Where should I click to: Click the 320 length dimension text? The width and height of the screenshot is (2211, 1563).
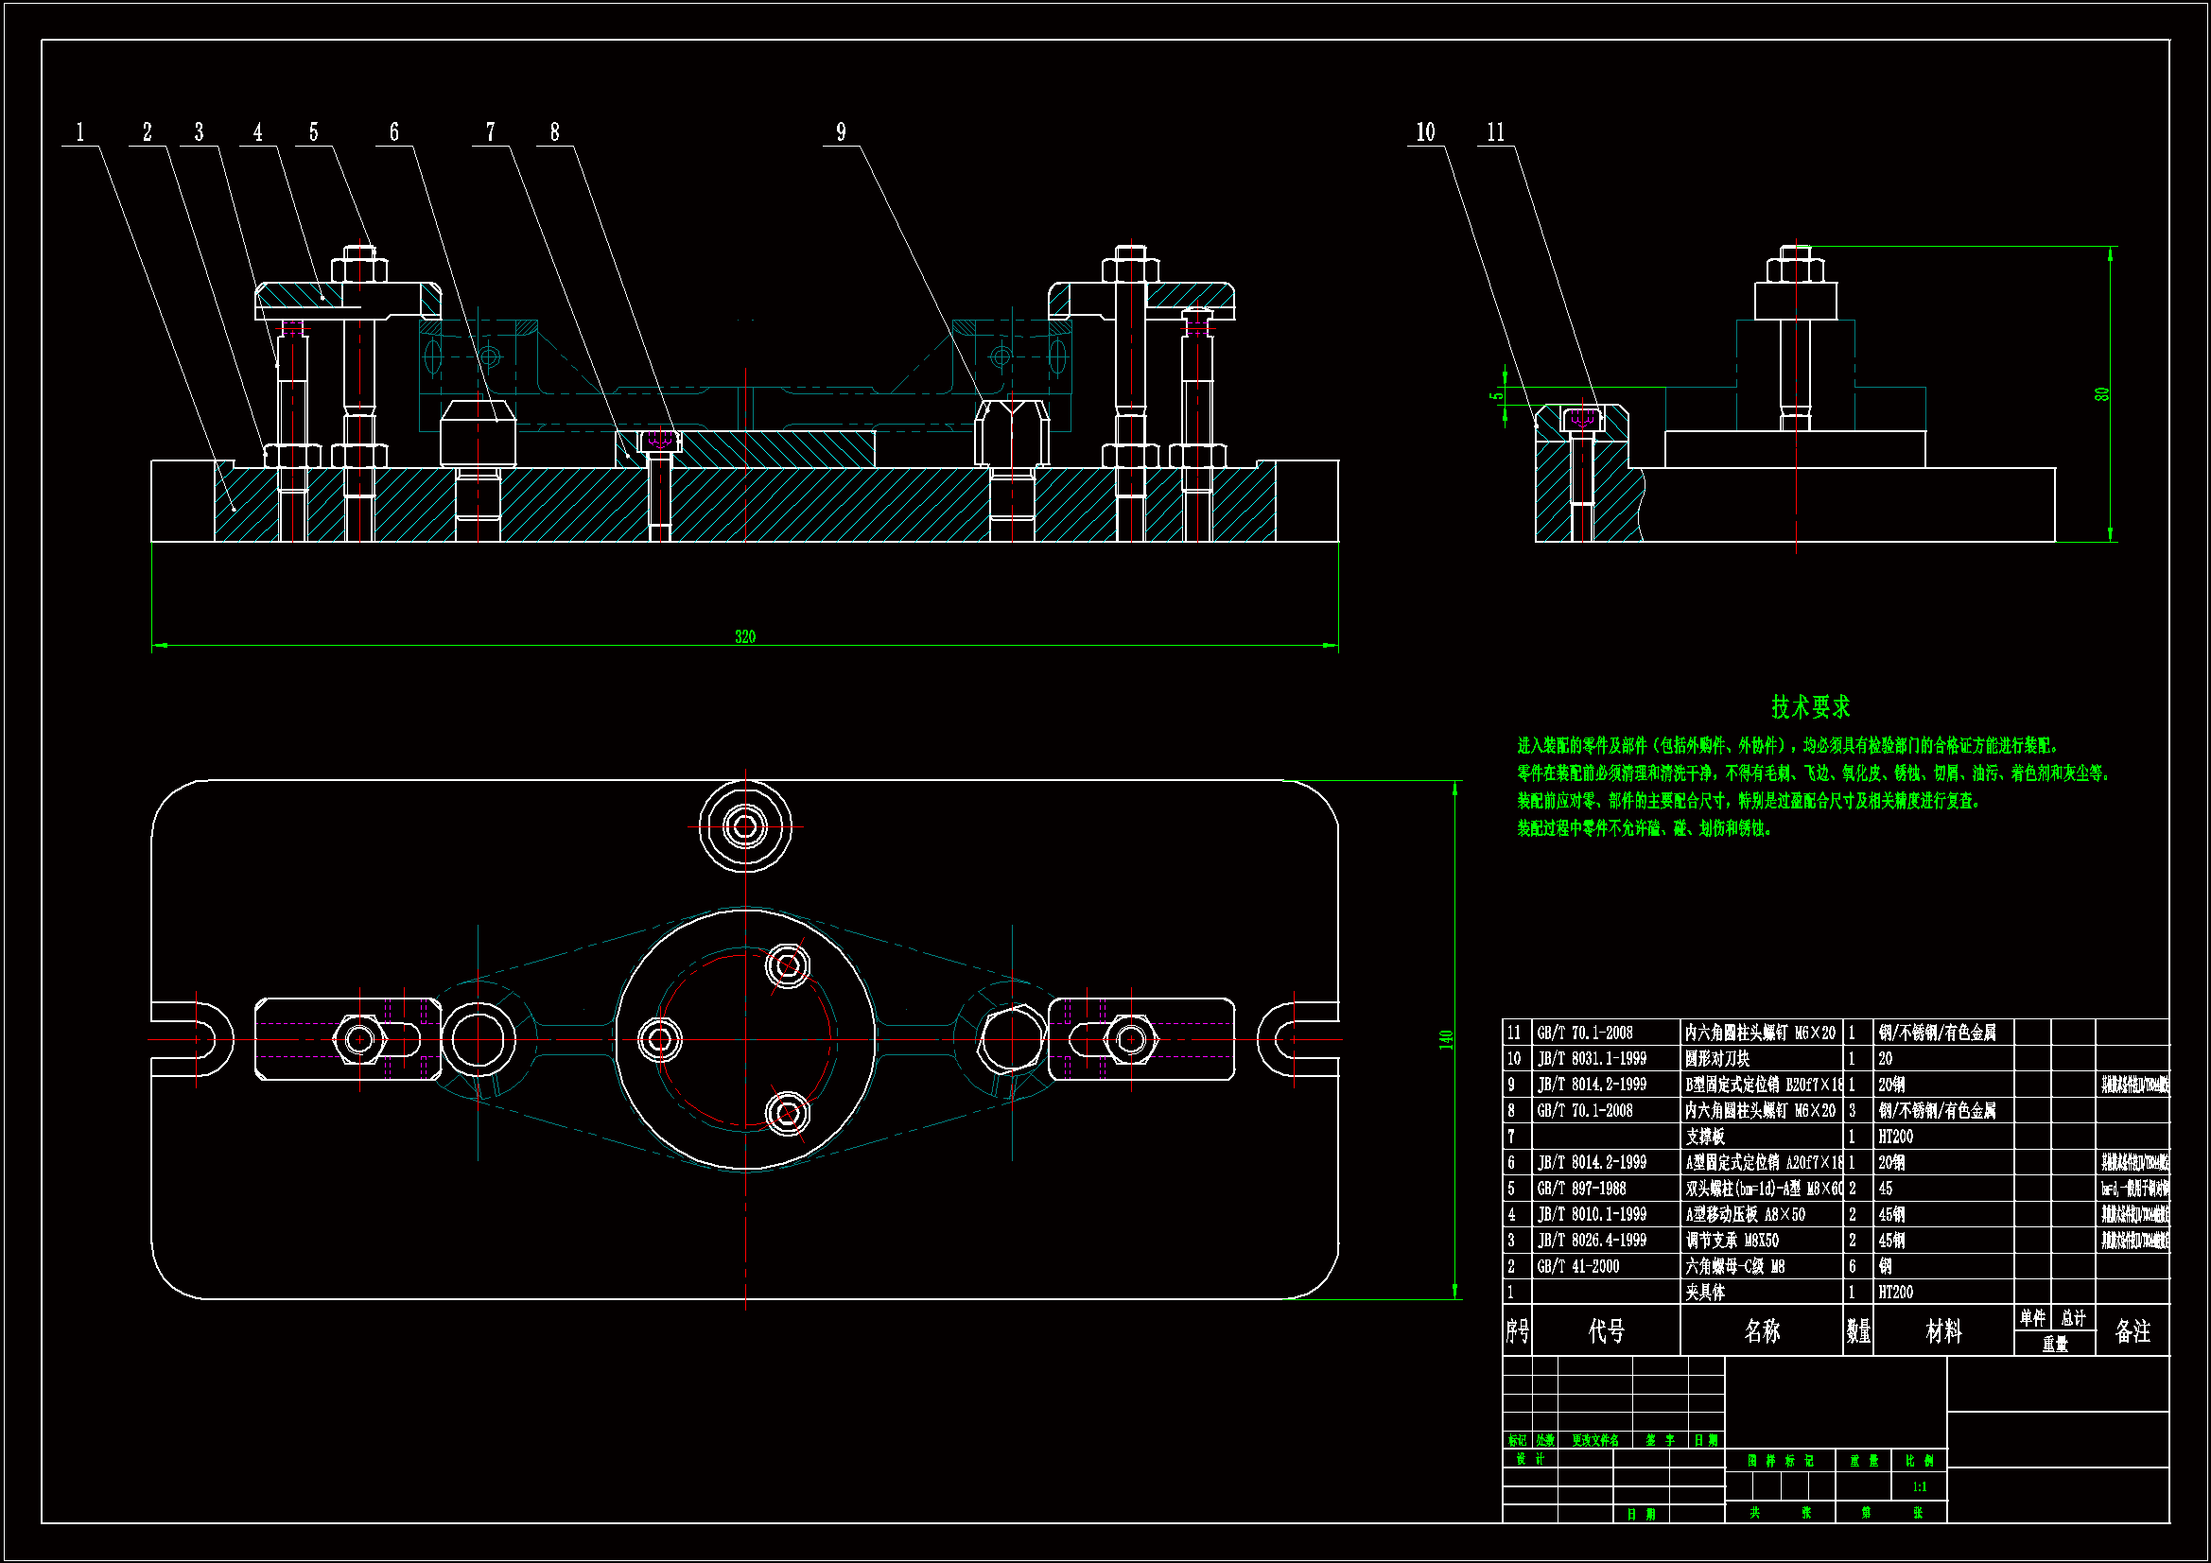(x=744, y=636)
